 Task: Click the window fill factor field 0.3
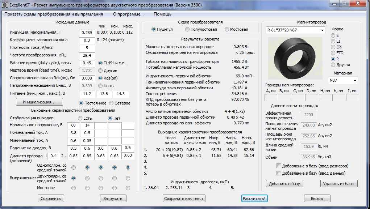87,40
